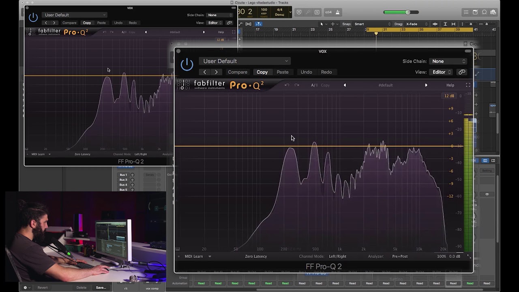Adjust the horizontal zoom slider in the tracks toolbar
The image size is (519, 292).
pyautogui.click(x=486, y=24)
